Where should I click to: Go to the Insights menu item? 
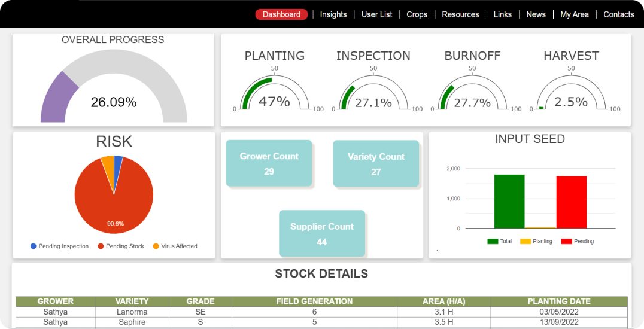(333, 14)
